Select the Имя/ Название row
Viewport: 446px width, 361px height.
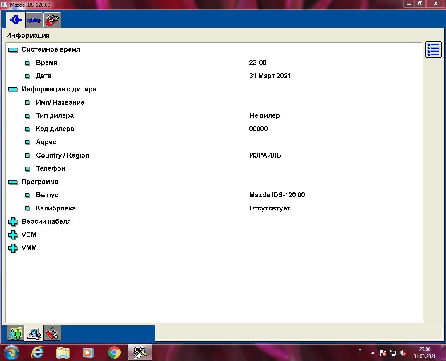click(213, 102)
